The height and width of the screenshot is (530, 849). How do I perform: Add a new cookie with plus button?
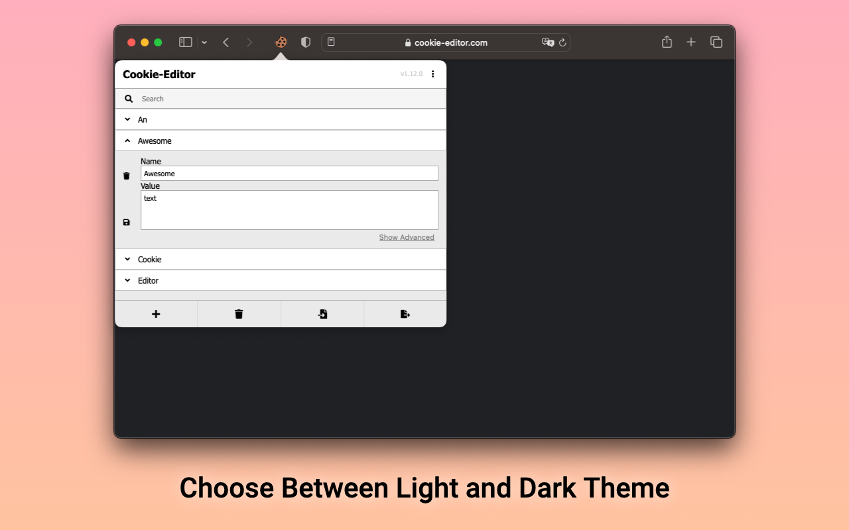[x=156, y=314]
